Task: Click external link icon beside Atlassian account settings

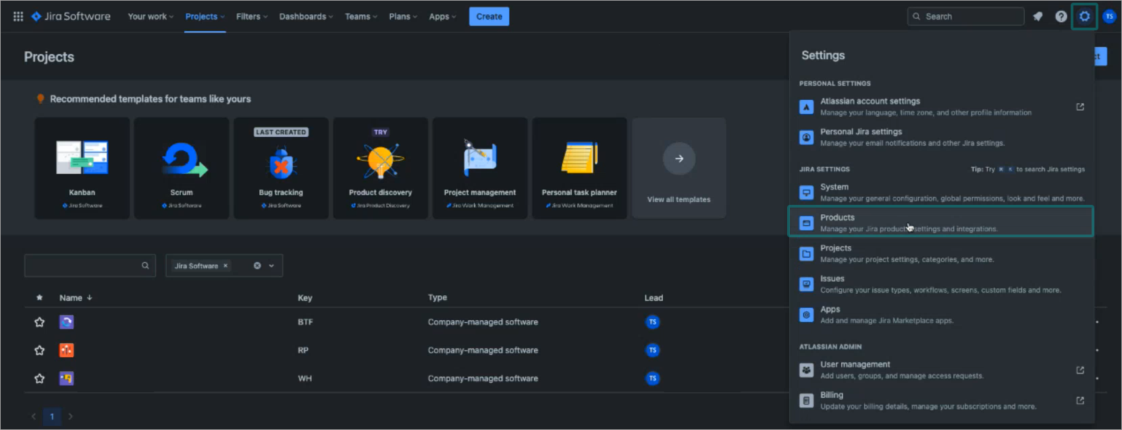Action: click(1080, 106)
